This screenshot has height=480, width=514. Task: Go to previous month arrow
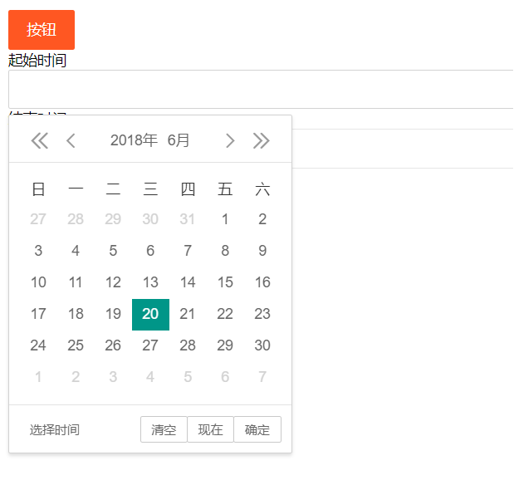click(71, 141)
